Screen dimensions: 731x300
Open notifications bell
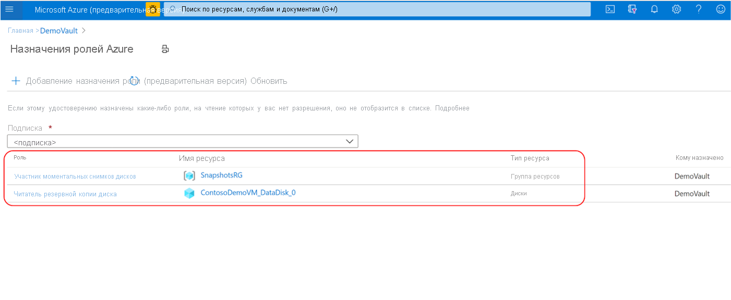coord(654,9)
